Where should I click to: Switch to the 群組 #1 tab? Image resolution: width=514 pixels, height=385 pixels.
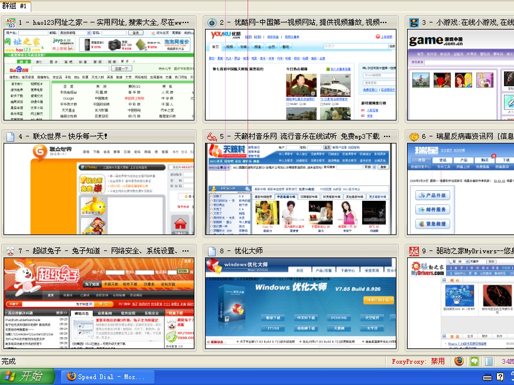coord(15,6)
